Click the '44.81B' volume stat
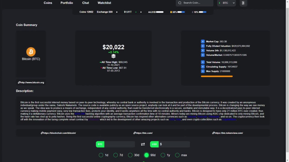This screenshot has height=162, width=289. tap(152, 12)
